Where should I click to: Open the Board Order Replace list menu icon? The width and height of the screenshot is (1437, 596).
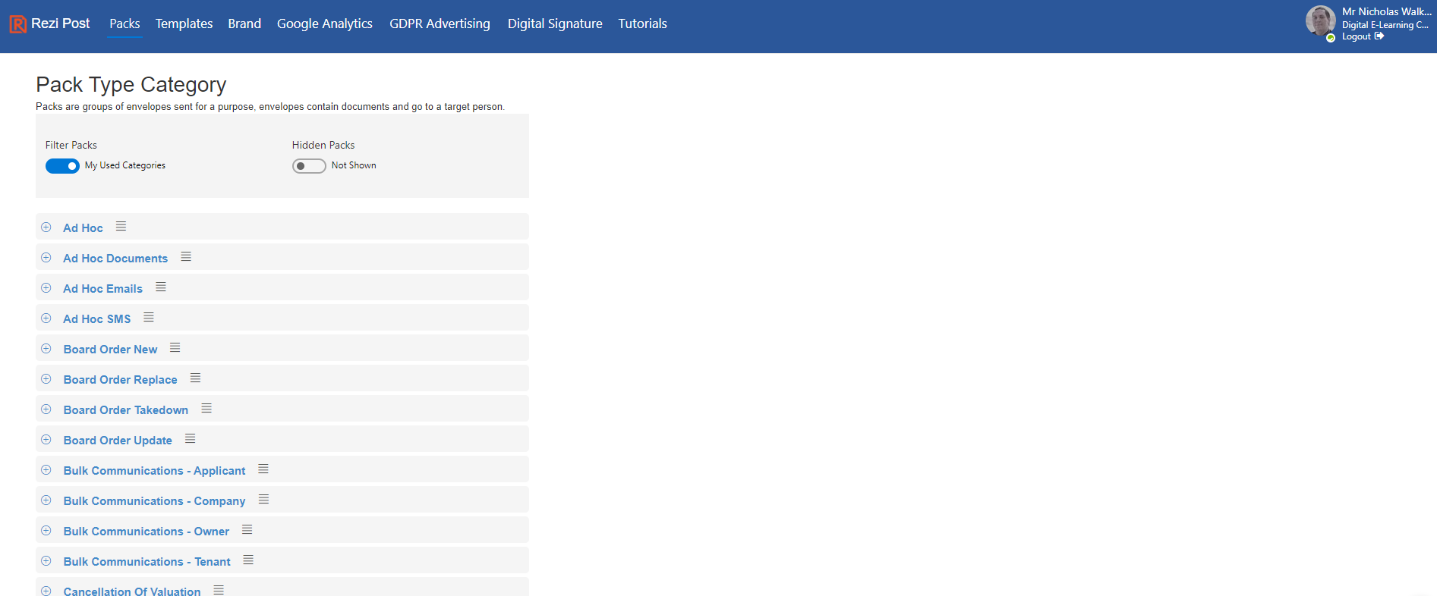click(195, 378)
